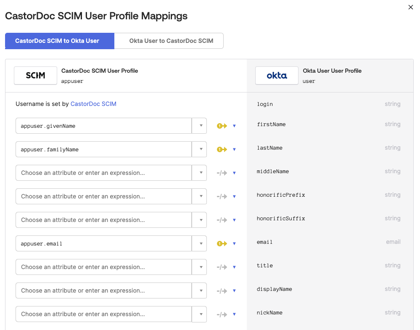Click the gray no-mapping arrow for middleName
Screen dimensions: 420x330
click(222, 173)
